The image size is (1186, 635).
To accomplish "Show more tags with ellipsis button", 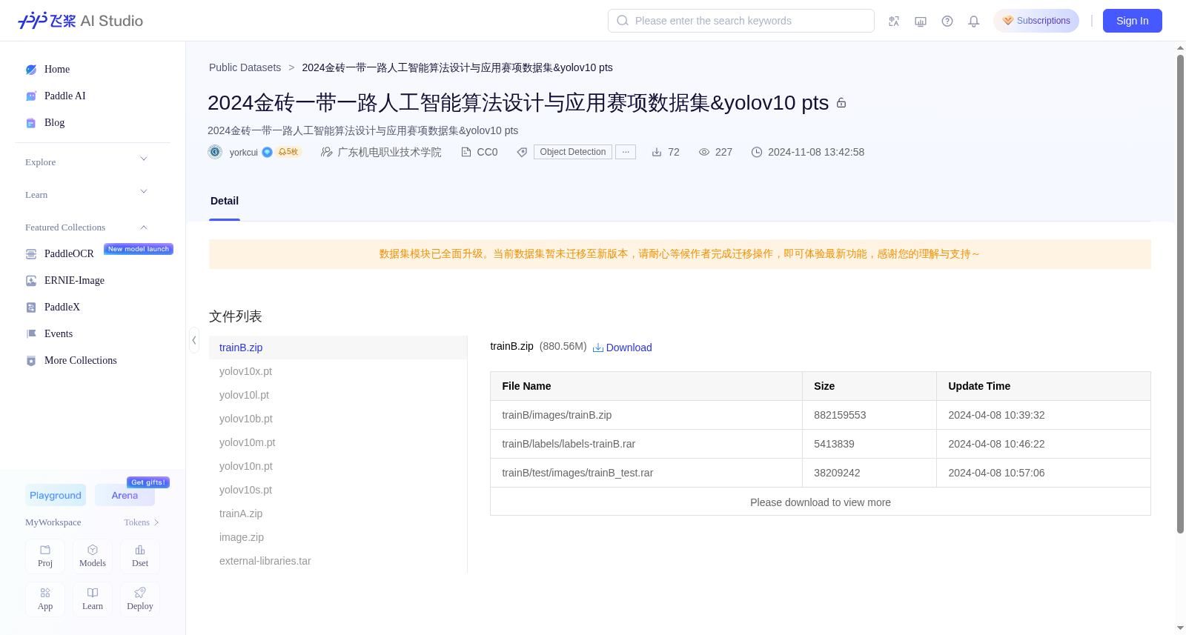I will point(626,152).
